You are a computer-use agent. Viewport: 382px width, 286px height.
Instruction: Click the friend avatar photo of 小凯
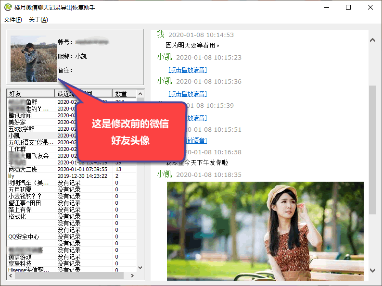point(34,59)
